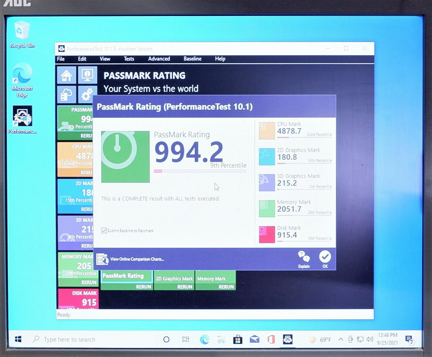Open the Advanced menu
This screenshot has width=432, height=357.
[159, 59]
